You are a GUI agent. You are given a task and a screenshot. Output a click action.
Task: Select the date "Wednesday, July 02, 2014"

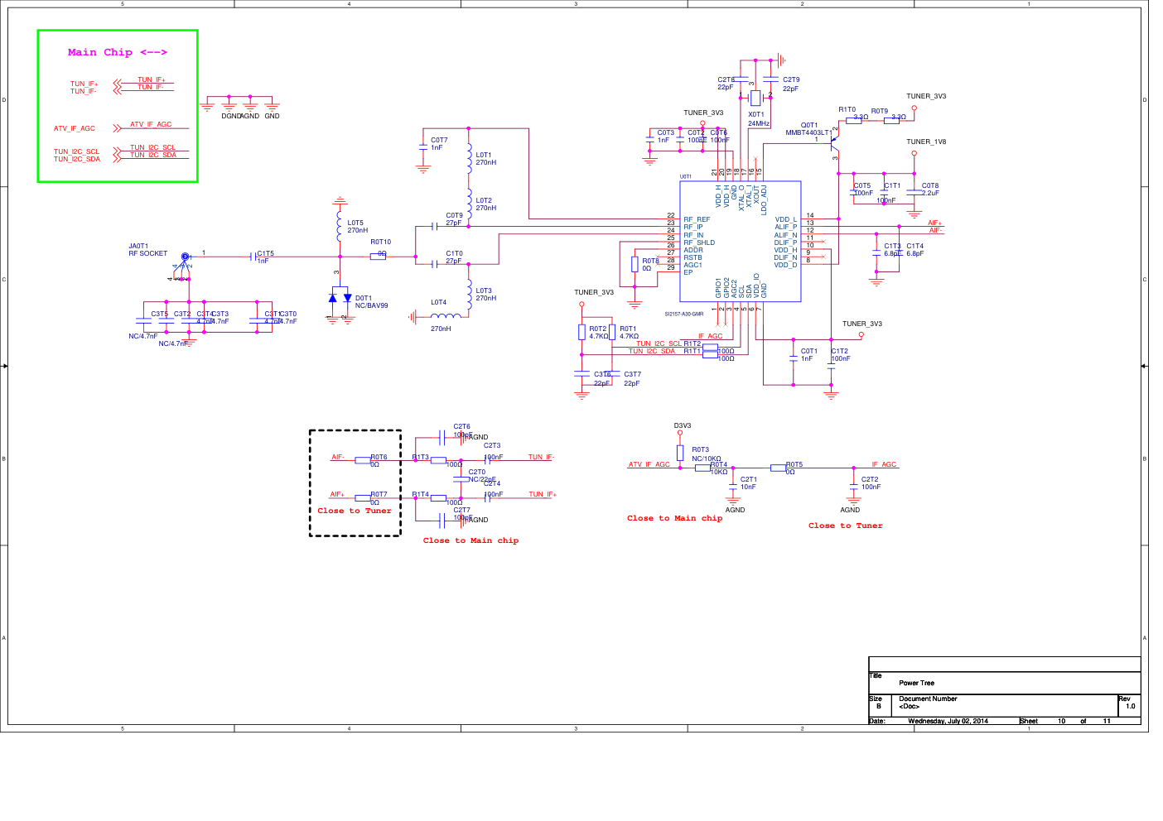(x=948, y=721)
